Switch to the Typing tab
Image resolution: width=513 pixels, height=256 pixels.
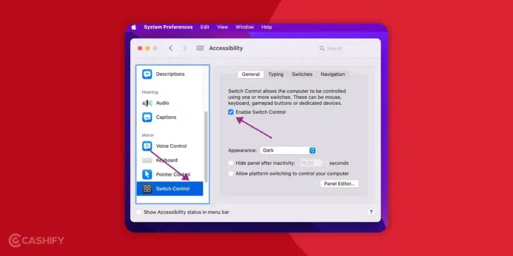[x=276, y=74]
